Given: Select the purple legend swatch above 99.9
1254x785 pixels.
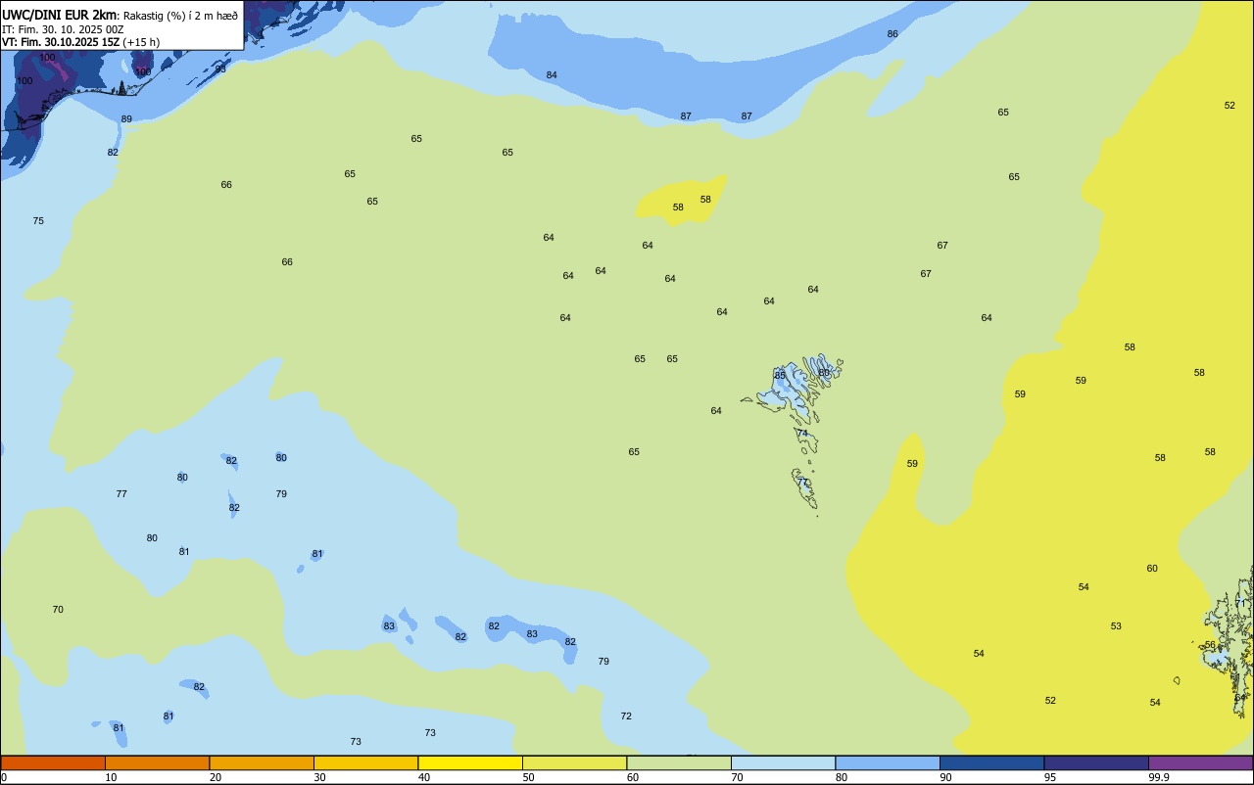Looking at the screenshot, I should click(1200, 762).
